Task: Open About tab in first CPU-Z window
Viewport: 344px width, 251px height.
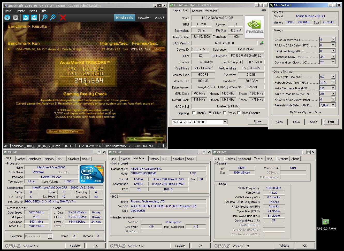Action: tap(86, 159)
